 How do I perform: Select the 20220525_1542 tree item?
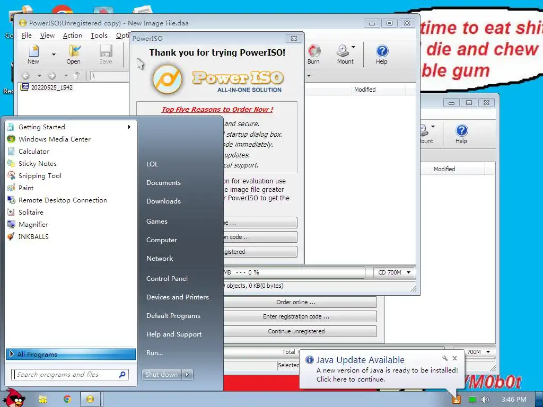47,87
